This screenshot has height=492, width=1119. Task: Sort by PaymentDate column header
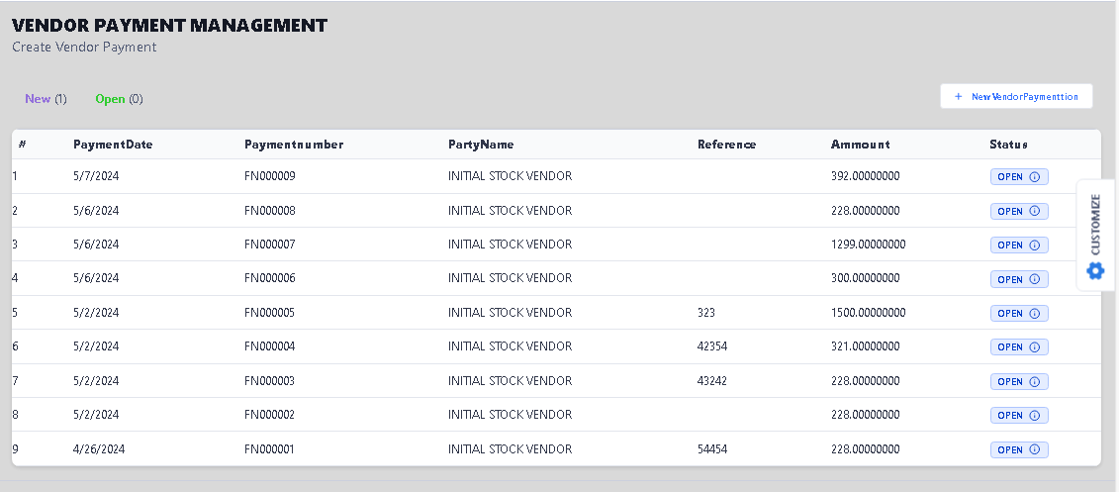click(x=113, y=145)
